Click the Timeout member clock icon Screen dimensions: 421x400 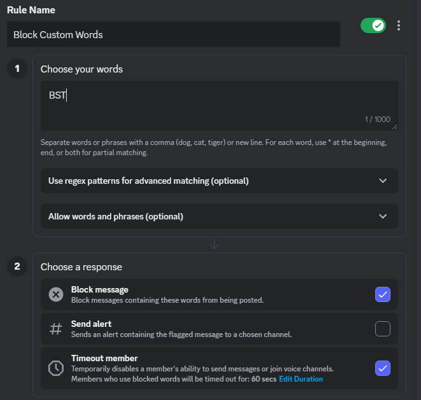pyautogui.click(x=56, y=368)
